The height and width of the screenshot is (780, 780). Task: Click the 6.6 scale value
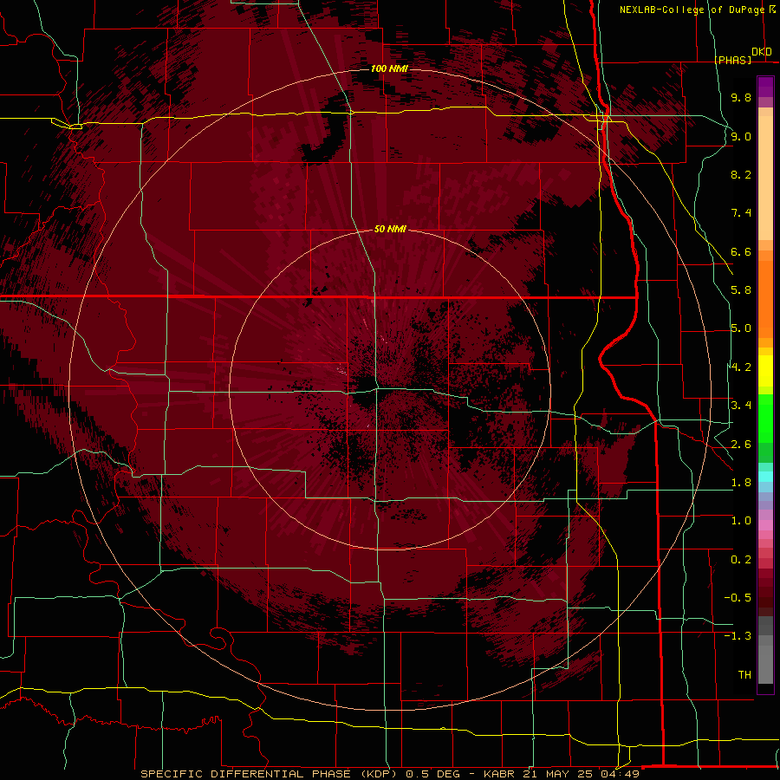click(741, 251)
